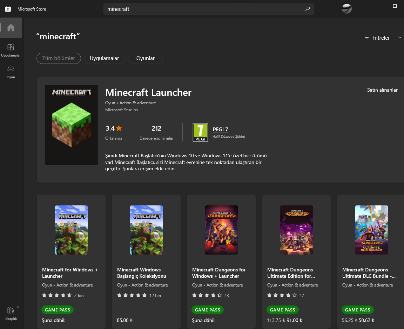Open the Kitaplık library icon
This screenshot has height=329, width=404.
click(11, 313)
